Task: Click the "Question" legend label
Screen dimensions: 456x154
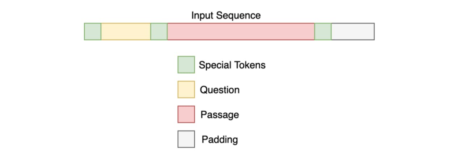Action: (x=220, y=90)
